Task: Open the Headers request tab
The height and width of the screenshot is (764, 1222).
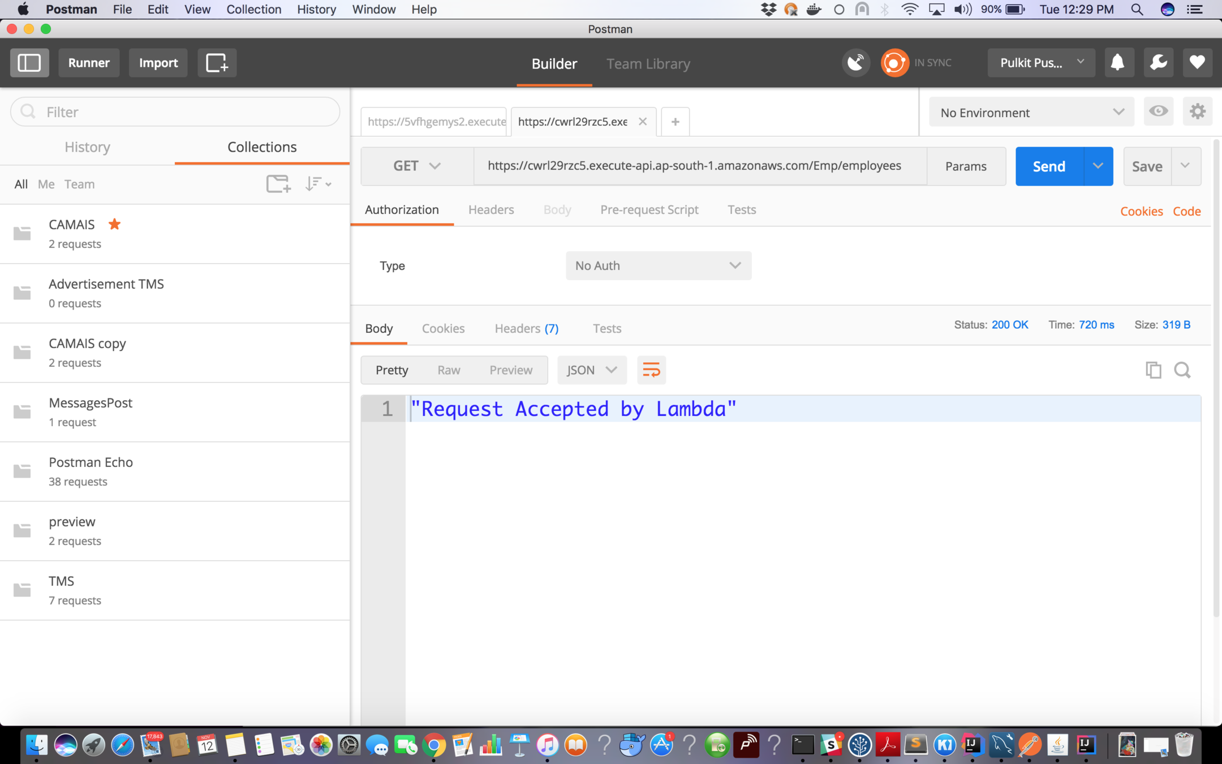Action: [x=490, y=210]
